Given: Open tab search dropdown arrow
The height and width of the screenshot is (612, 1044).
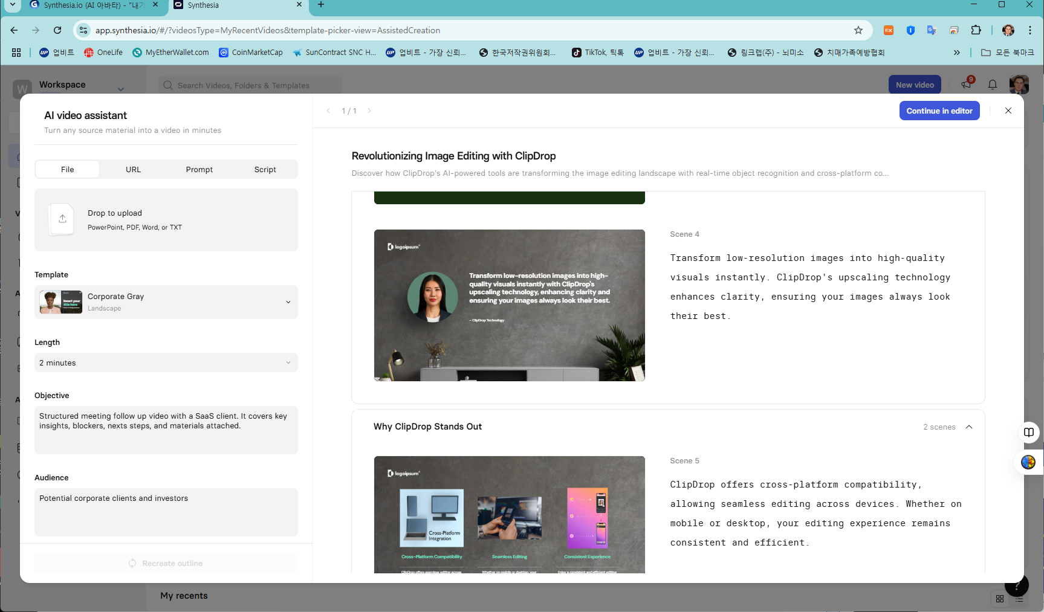Looking at the screenshot, I should [12, 5].
